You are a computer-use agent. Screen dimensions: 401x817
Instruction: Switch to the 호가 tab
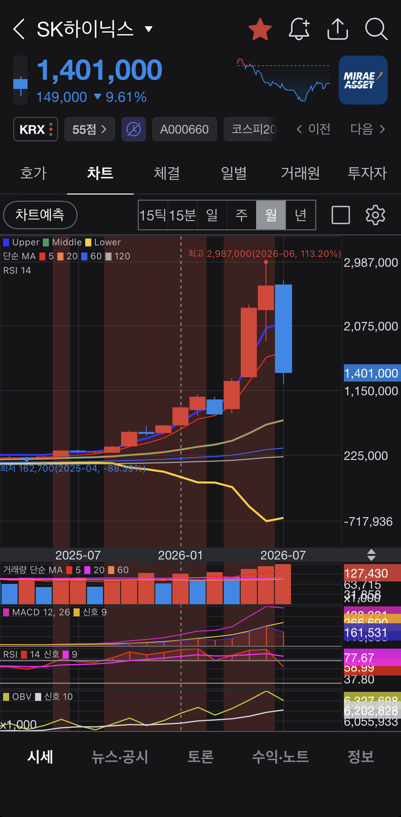click(x=33, y=173)
